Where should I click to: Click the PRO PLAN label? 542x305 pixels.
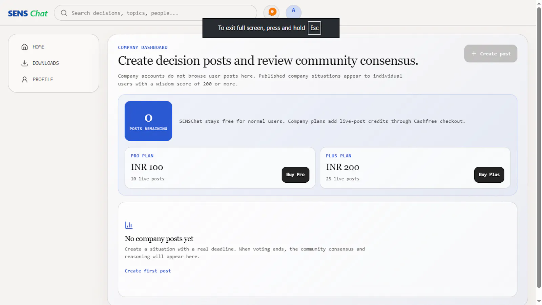(142, 156)
